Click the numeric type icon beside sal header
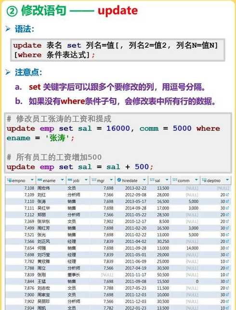This screenshot has width=236, height=310. (152, 180)
